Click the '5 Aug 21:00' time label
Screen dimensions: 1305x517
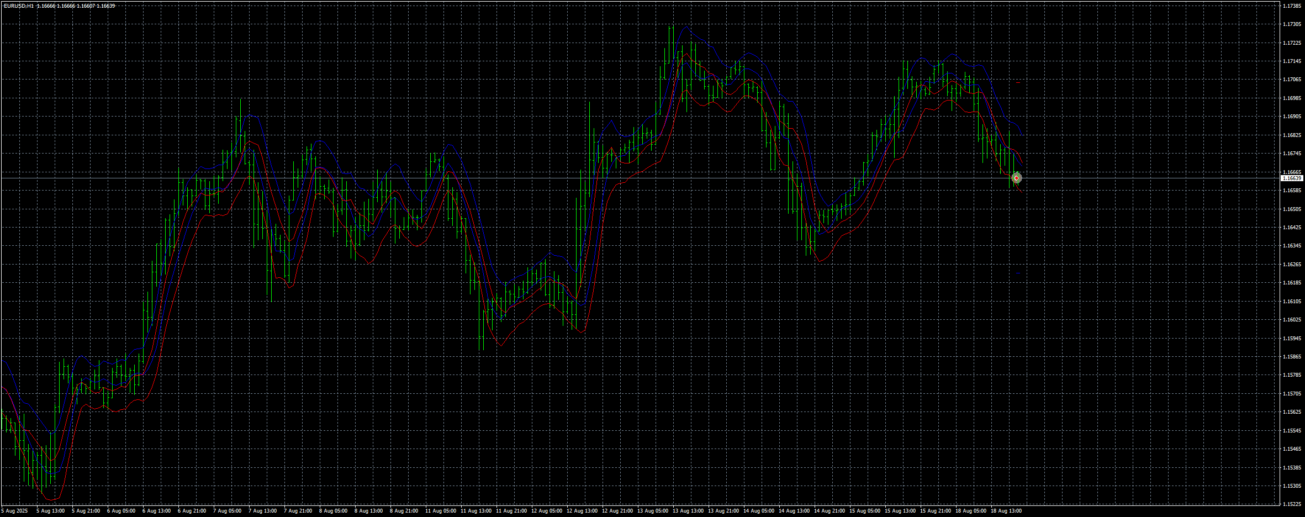(x=86, y=511)
